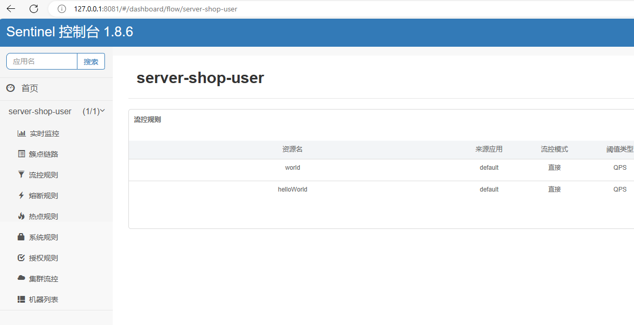Select the world resource name cell

[293, 168]
